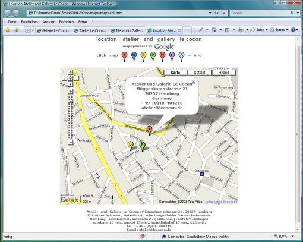Close the Le Cocon info balloon
The image size is (303, 242).
pyautogui.click(x=194, y=81)
